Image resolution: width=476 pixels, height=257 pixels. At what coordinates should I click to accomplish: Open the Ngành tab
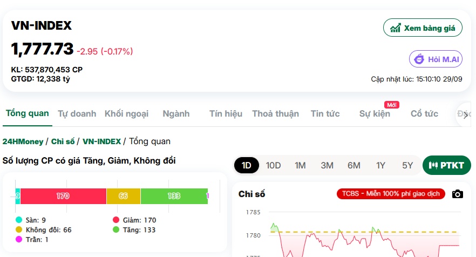176,113
